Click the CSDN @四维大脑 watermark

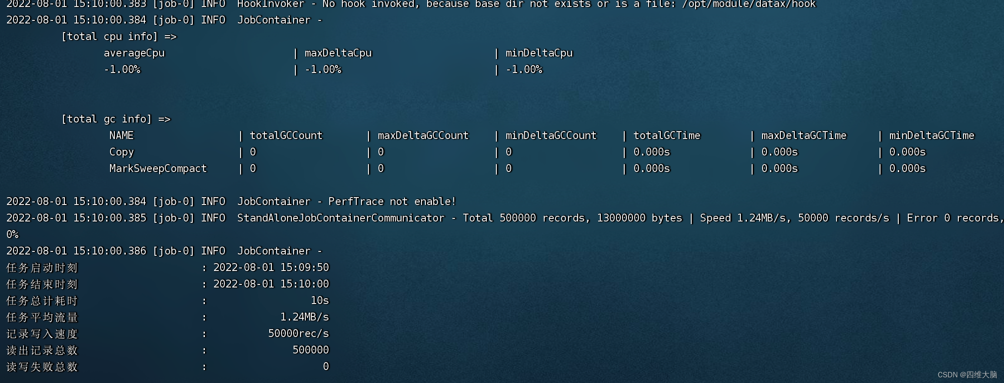pos(967,375)
